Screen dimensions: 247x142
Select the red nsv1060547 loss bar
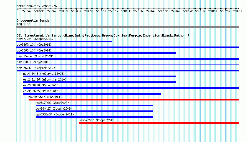[134, 100]
